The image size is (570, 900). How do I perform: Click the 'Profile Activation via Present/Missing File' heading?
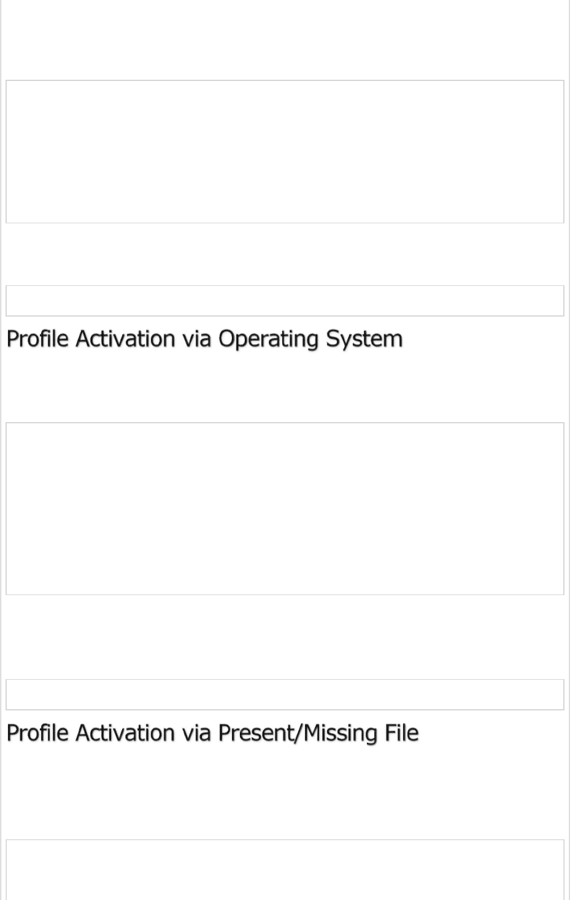(x=212, y=733)
